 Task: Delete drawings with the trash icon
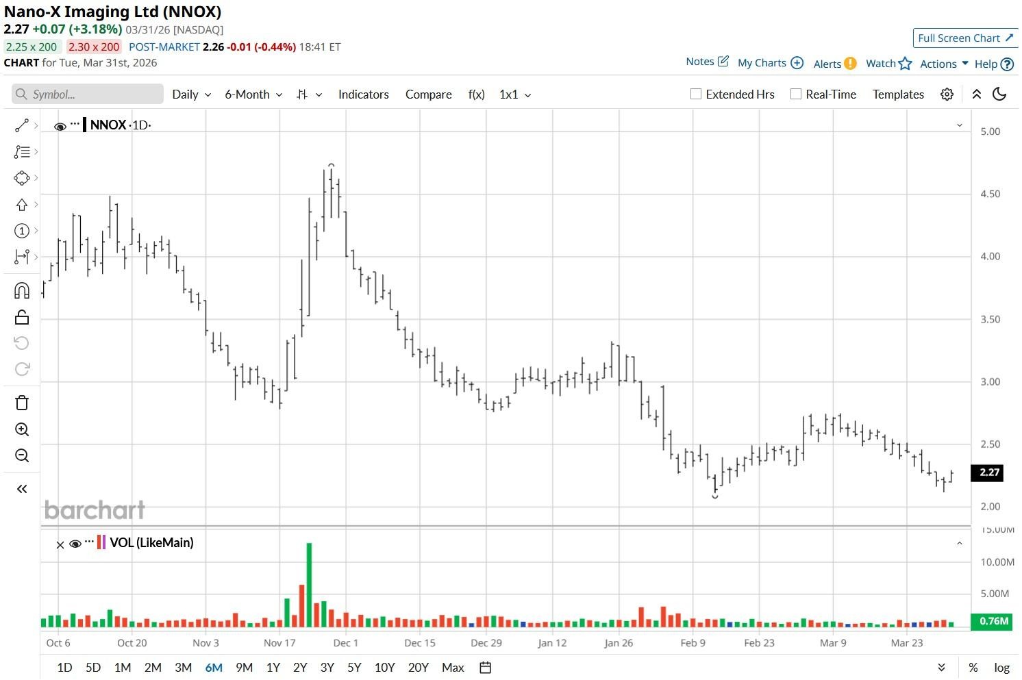22,403
